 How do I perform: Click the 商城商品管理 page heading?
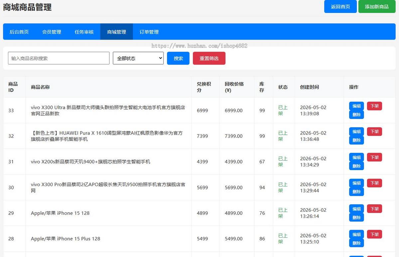pos(27,7)
